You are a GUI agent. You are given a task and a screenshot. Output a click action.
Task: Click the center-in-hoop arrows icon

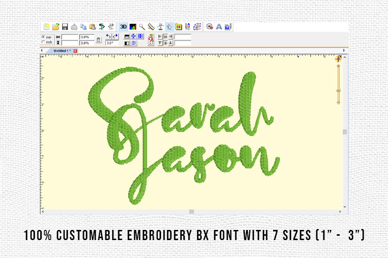(133, 36)
